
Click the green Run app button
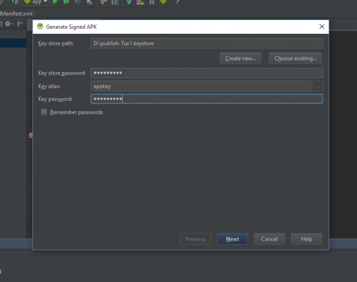(x=55, y=2)
